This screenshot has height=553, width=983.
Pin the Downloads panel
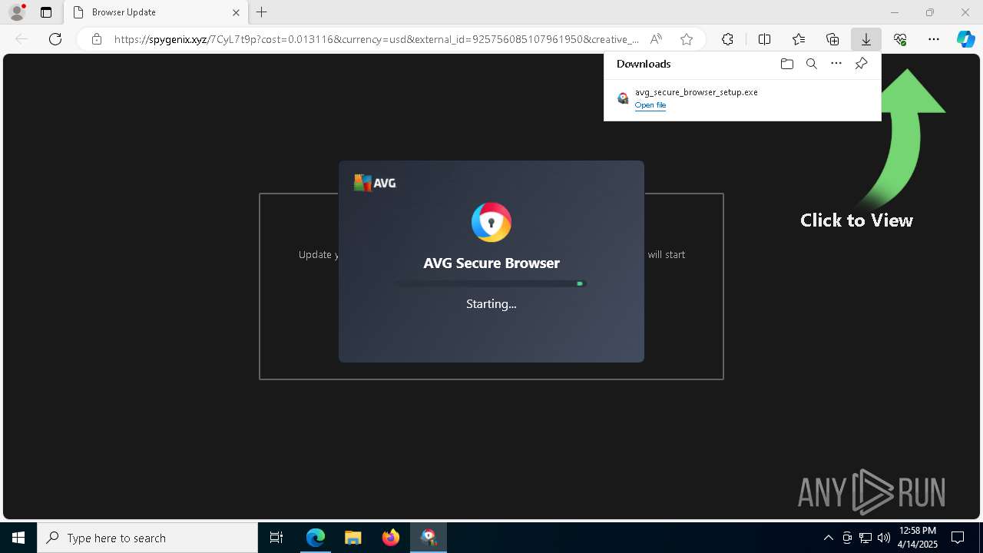(x=861, y=64)
